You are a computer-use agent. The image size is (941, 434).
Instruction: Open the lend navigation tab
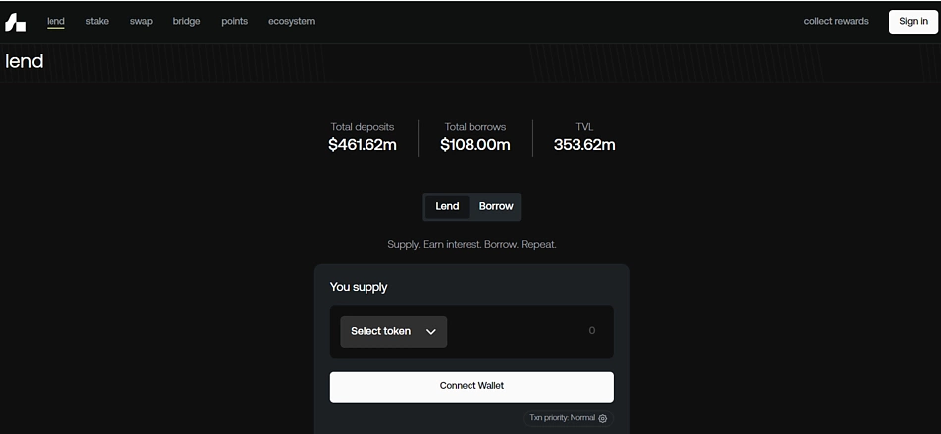55,21
